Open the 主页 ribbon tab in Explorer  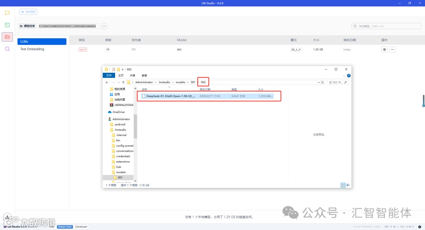[121, 75]
